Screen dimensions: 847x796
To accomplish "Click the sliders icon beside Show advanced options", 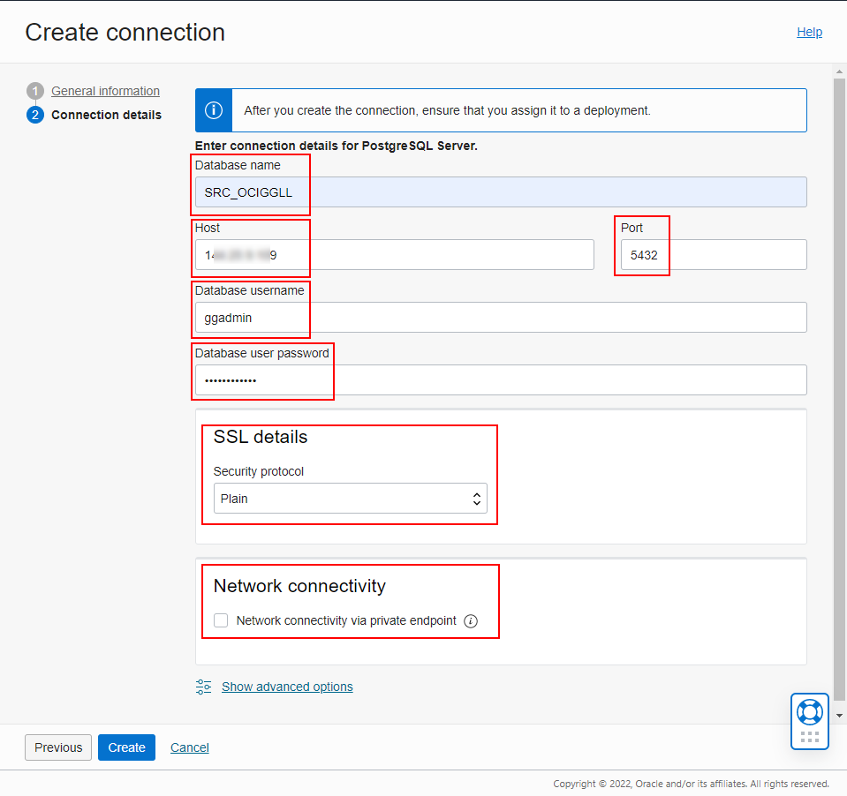I will (204, 687).
